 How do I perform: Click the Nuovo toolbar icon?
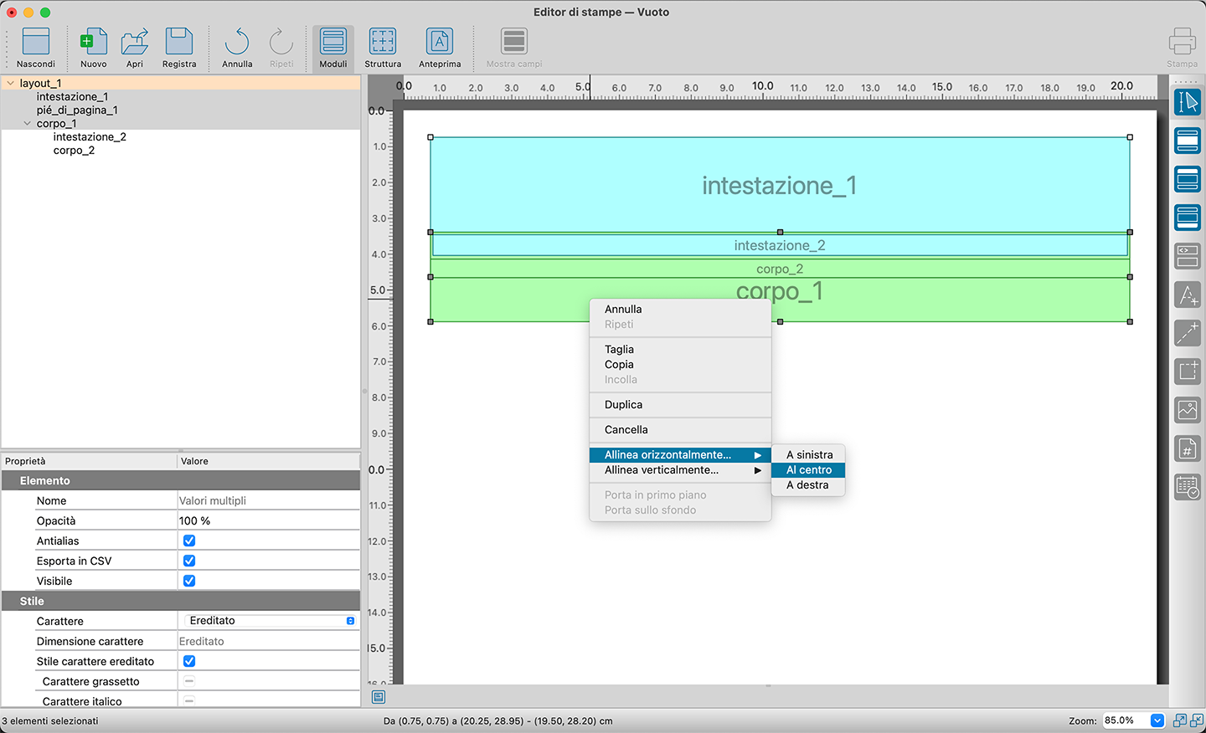[93, 43]
